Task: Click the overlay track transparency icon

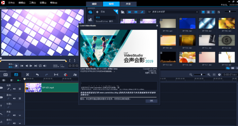Action: point(20,98)
